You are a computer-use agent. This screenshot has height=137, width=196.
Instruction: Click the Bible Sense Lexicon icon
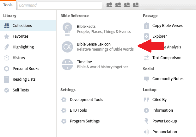(x=67, y=47)
